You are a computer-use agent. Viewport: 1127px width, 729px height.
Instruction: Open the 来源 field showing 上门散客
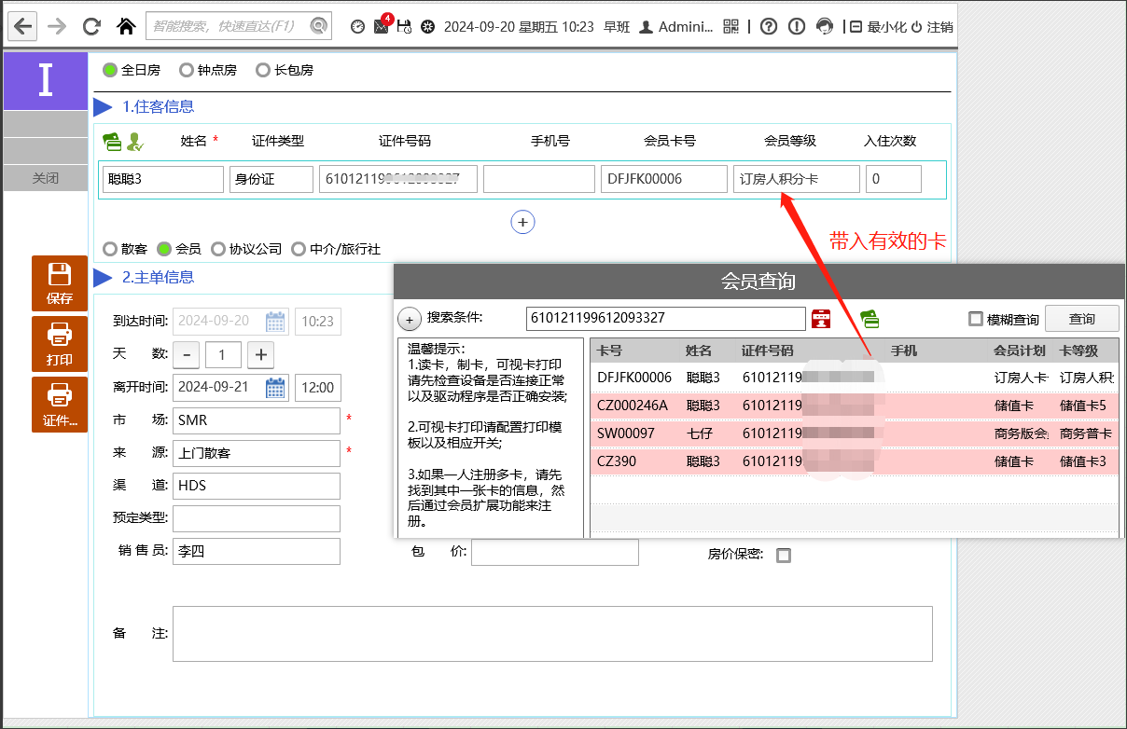tap(257, 453)
